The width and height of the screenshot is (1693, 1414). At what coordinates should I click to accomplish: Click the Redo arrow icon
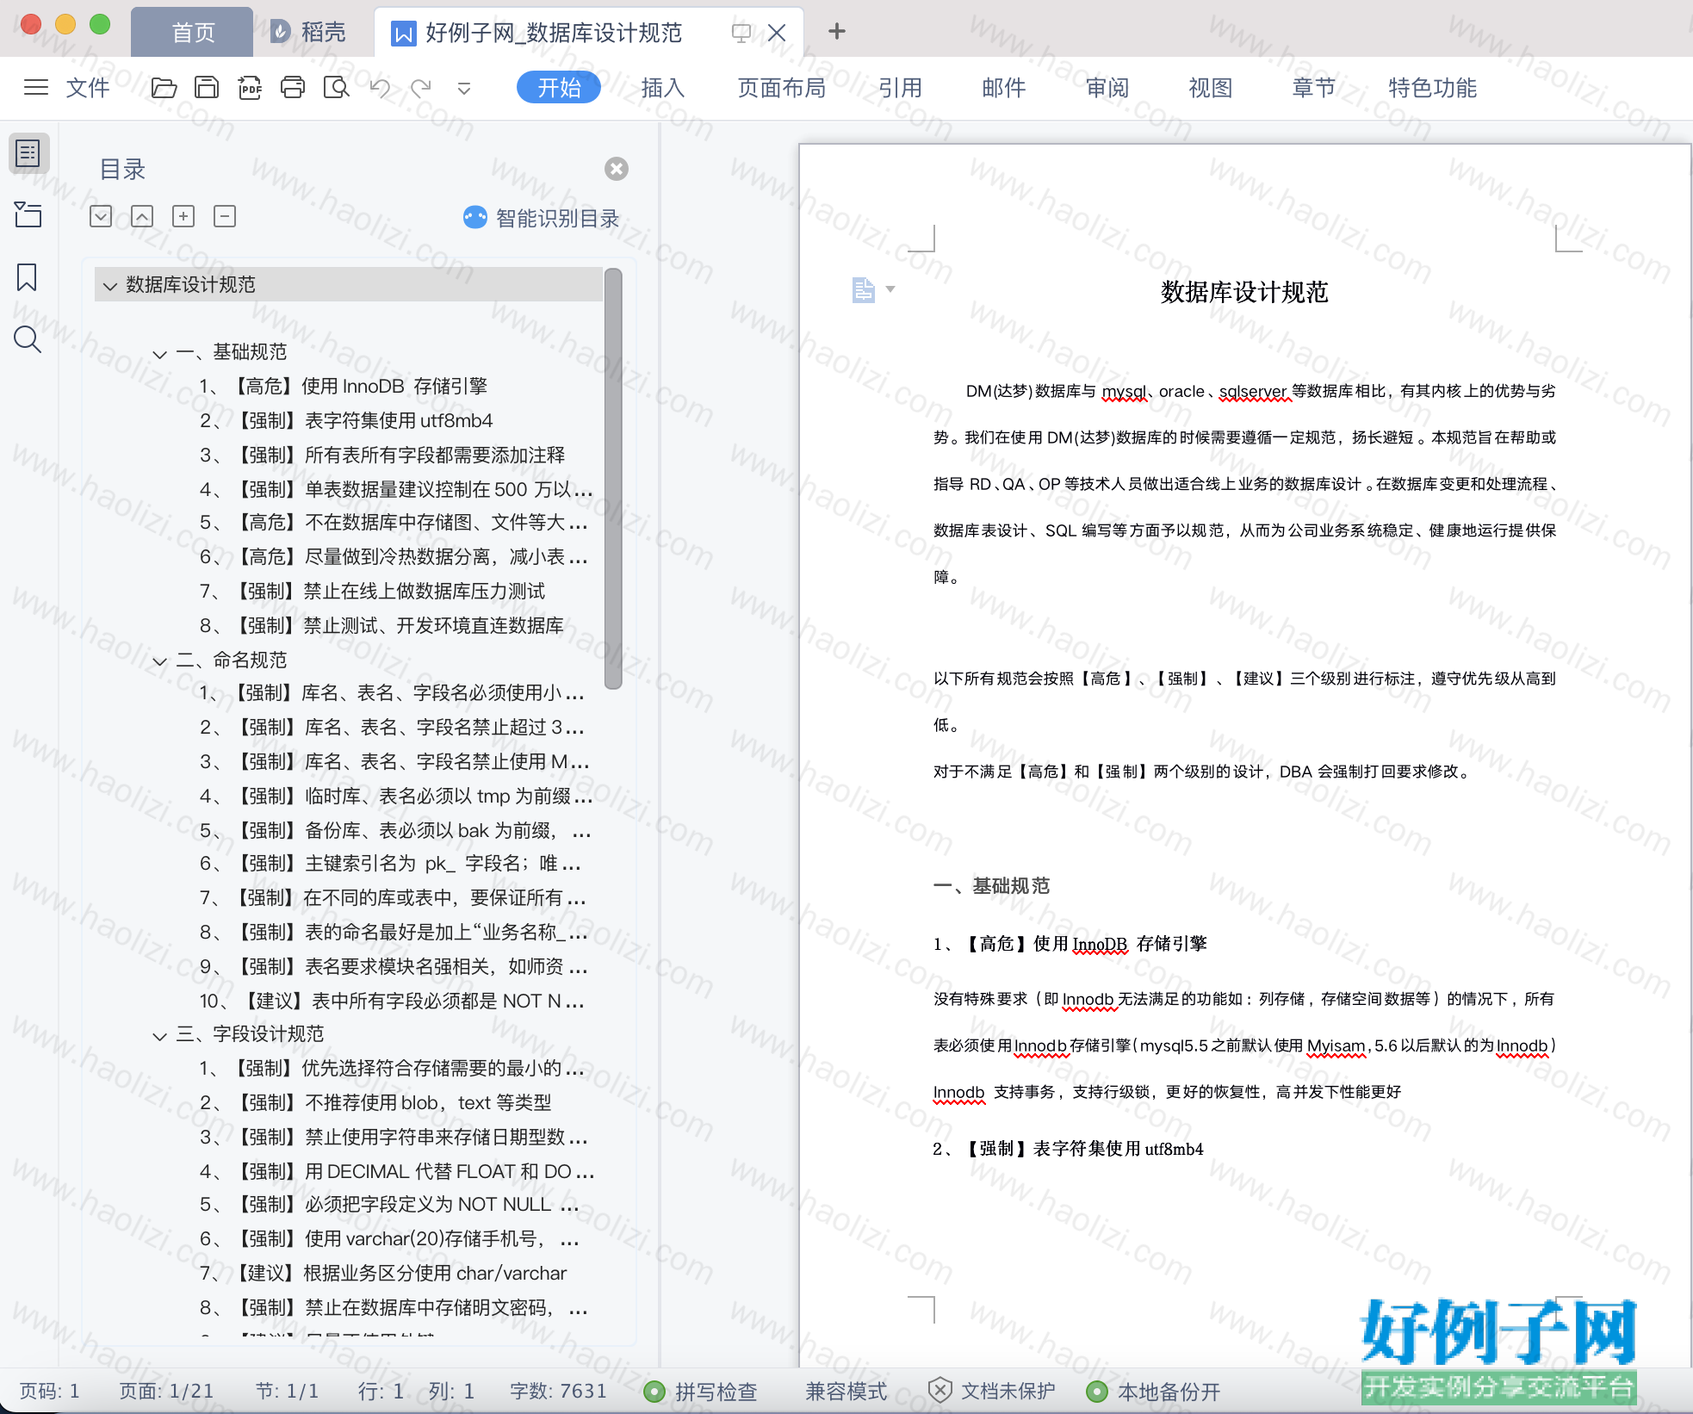pos(421,88)
